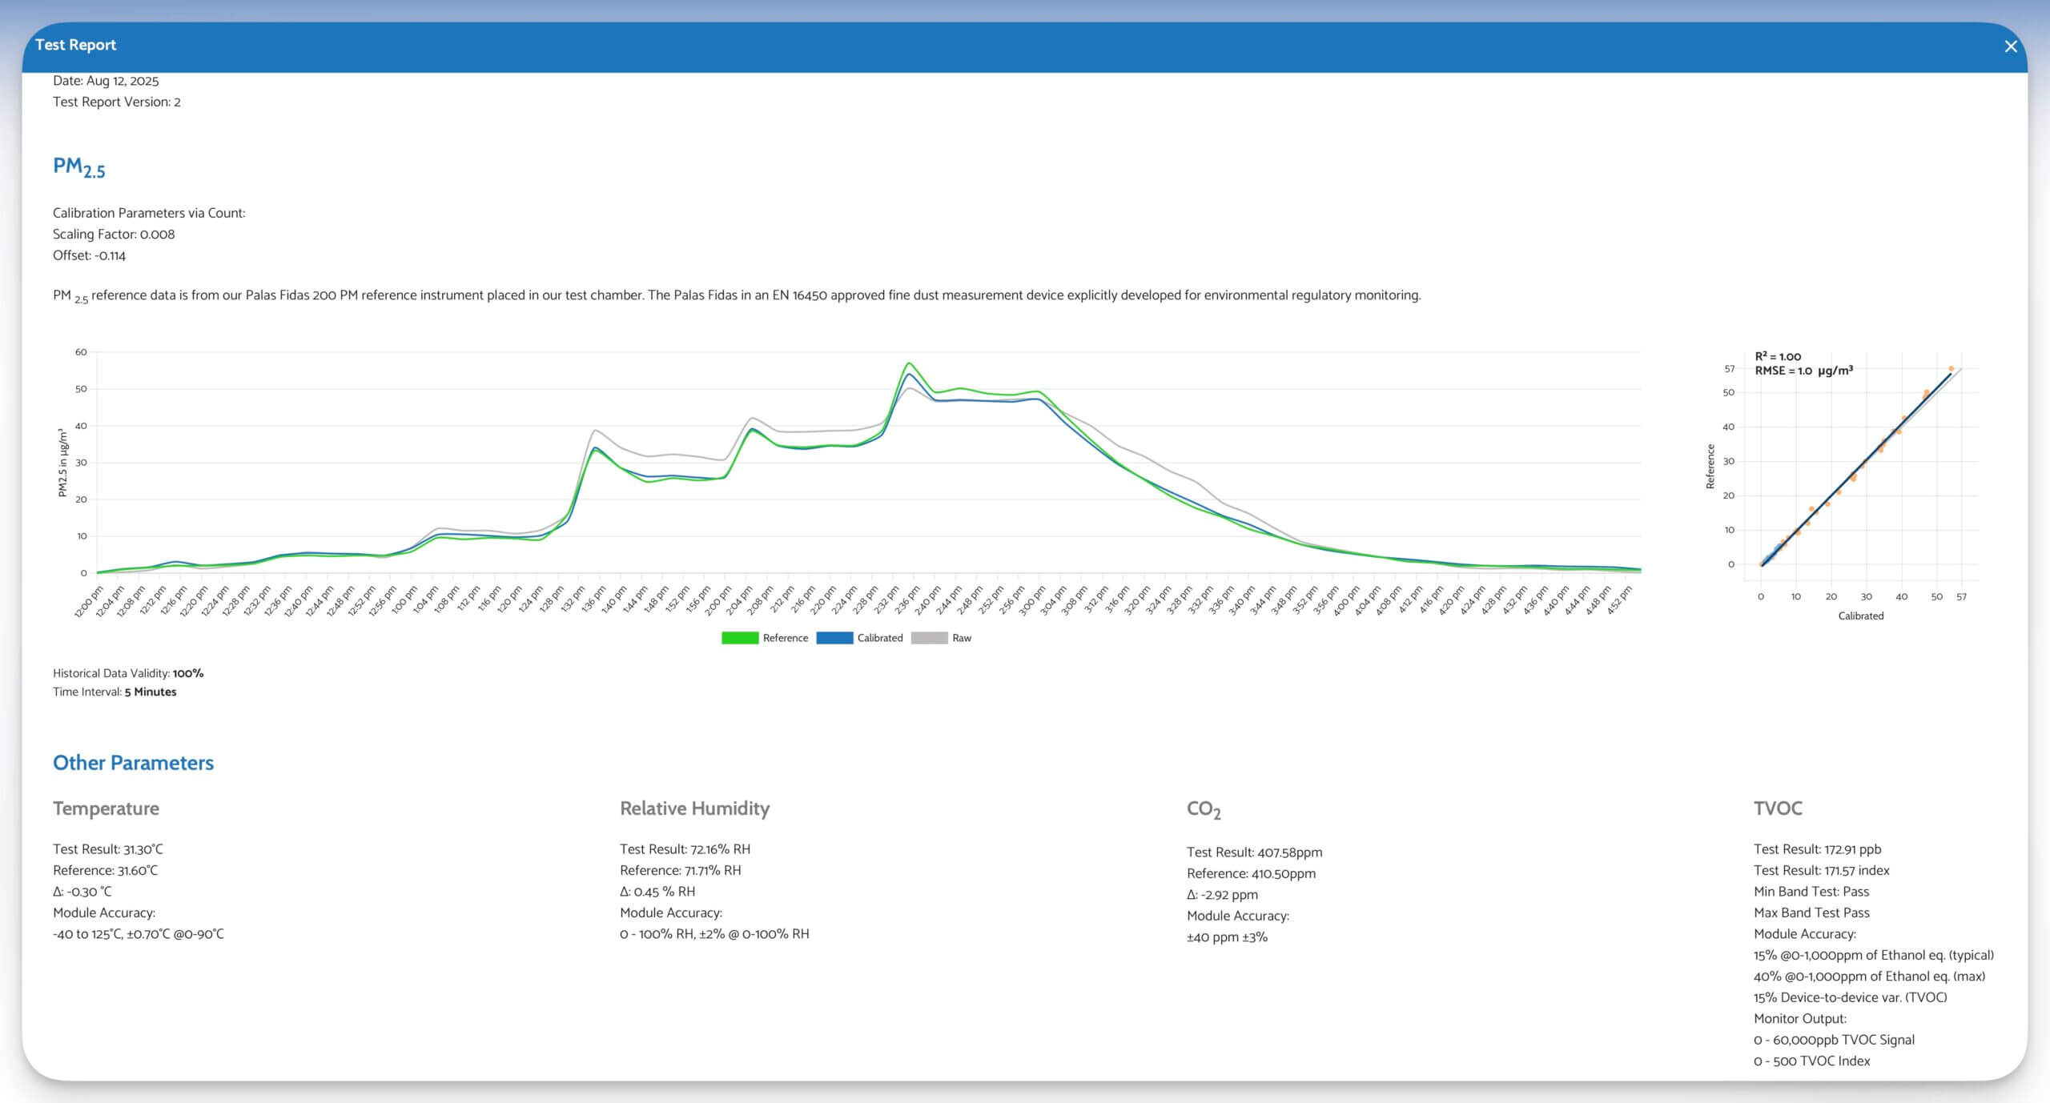Select the Other Parameters heading
The width and height of the screenshot is (2050, 1103).
point(133,763)
